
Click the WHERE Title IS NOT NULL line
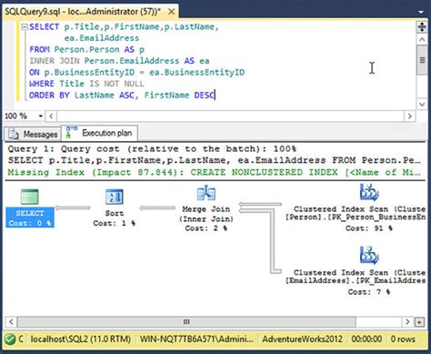click(x=86, y=84)
